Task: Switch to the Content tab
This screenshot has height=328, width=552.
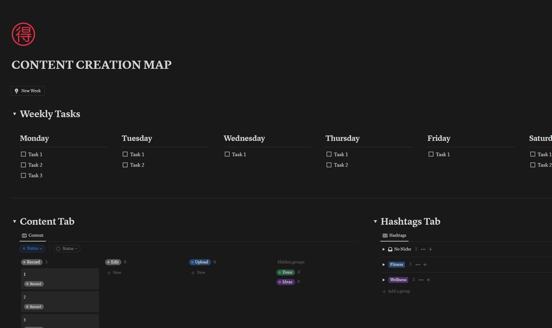Action: click(34, 235)
